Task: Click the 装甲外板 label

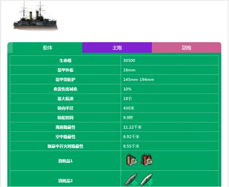Action: click(65, 70)
